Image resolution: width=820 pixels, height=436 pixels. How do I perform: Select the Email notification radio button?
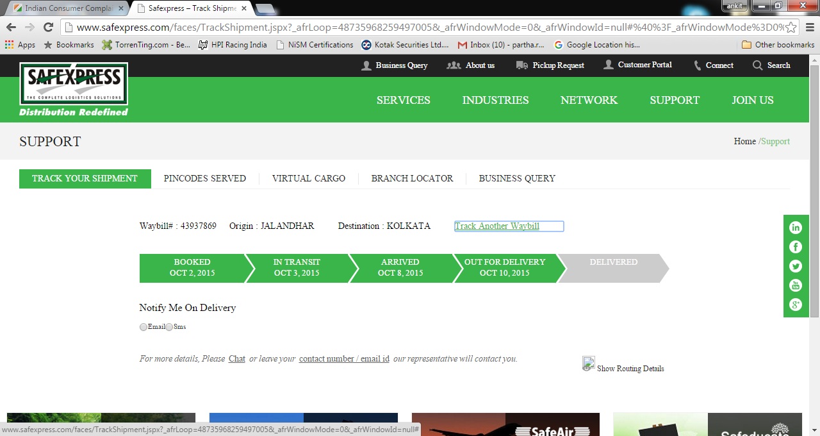tap(143, 327)
